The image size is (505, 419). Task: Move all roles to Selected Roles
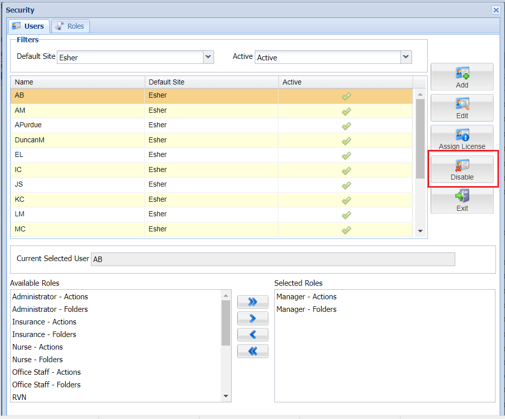pos(252,302)
